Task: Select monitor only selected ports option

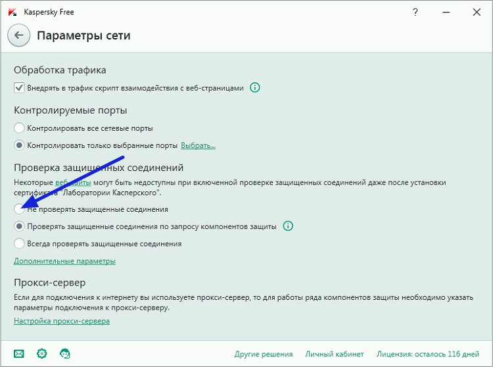Action: pyautogui.click(x=19, y=145)
